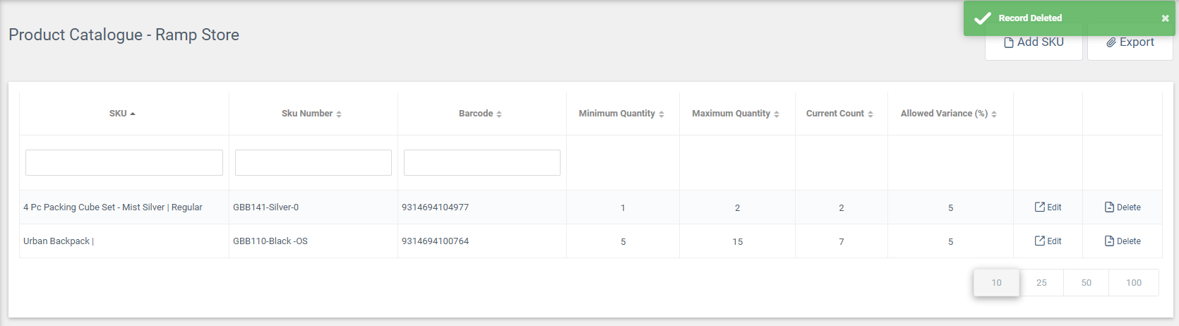Focus the SKU filter input field

(x=124, y=162)
